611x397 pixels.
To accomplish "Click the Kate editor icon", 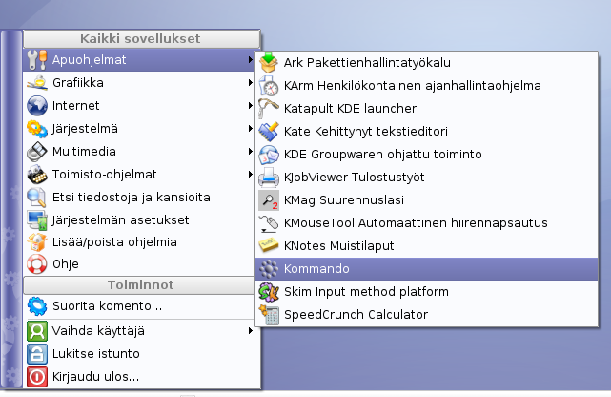I will [269, 132].
